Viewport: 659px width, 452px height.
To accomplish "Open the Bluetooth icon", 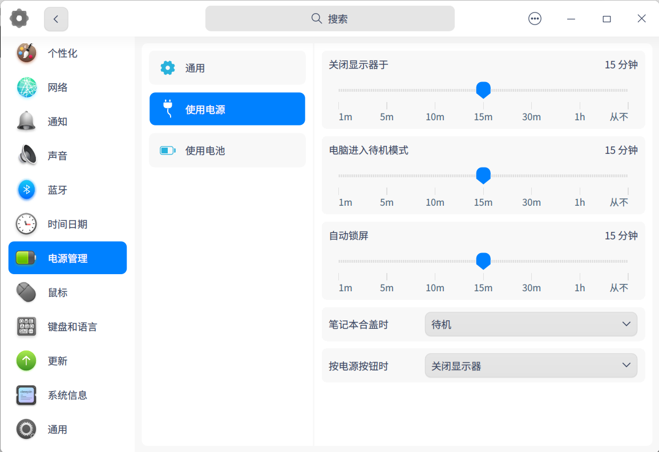I will coord(26,190).
